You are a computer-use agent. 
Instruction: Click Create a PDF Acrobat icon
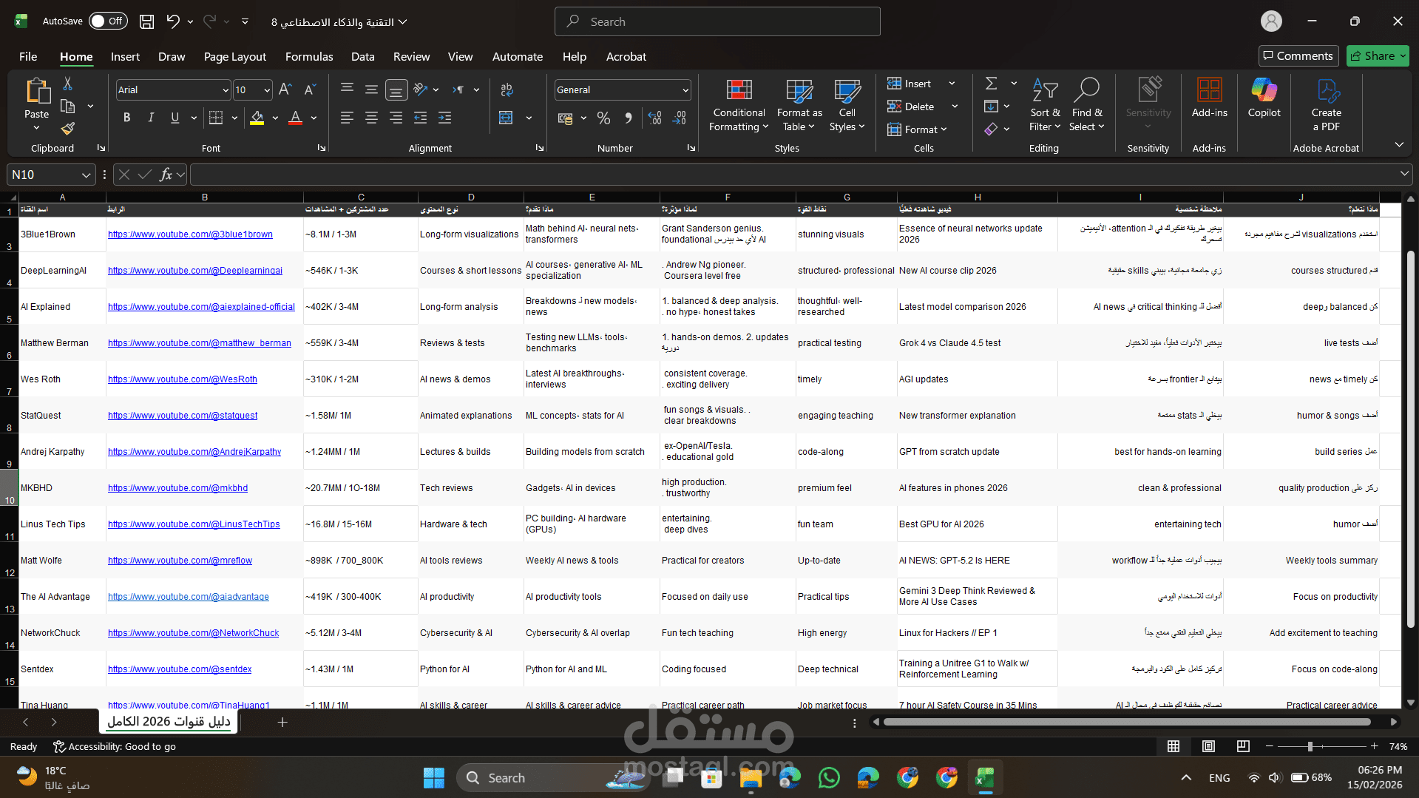[x=1327, y=105]
